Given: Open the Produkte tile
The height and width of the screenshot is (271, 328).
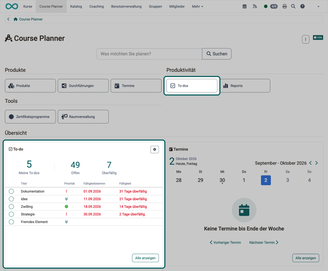Looking at the screenshot, I should point(30,86).
